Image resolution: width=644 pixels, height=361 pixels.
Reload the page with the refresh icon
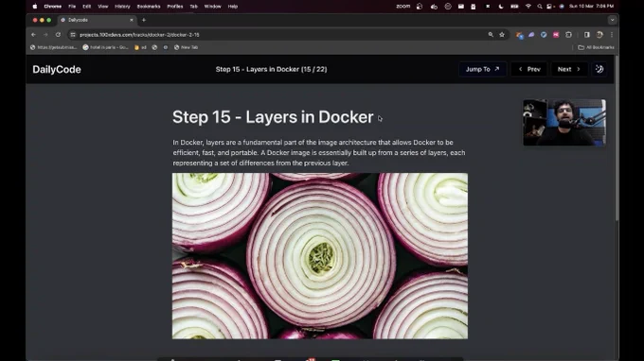click(58, 35)
